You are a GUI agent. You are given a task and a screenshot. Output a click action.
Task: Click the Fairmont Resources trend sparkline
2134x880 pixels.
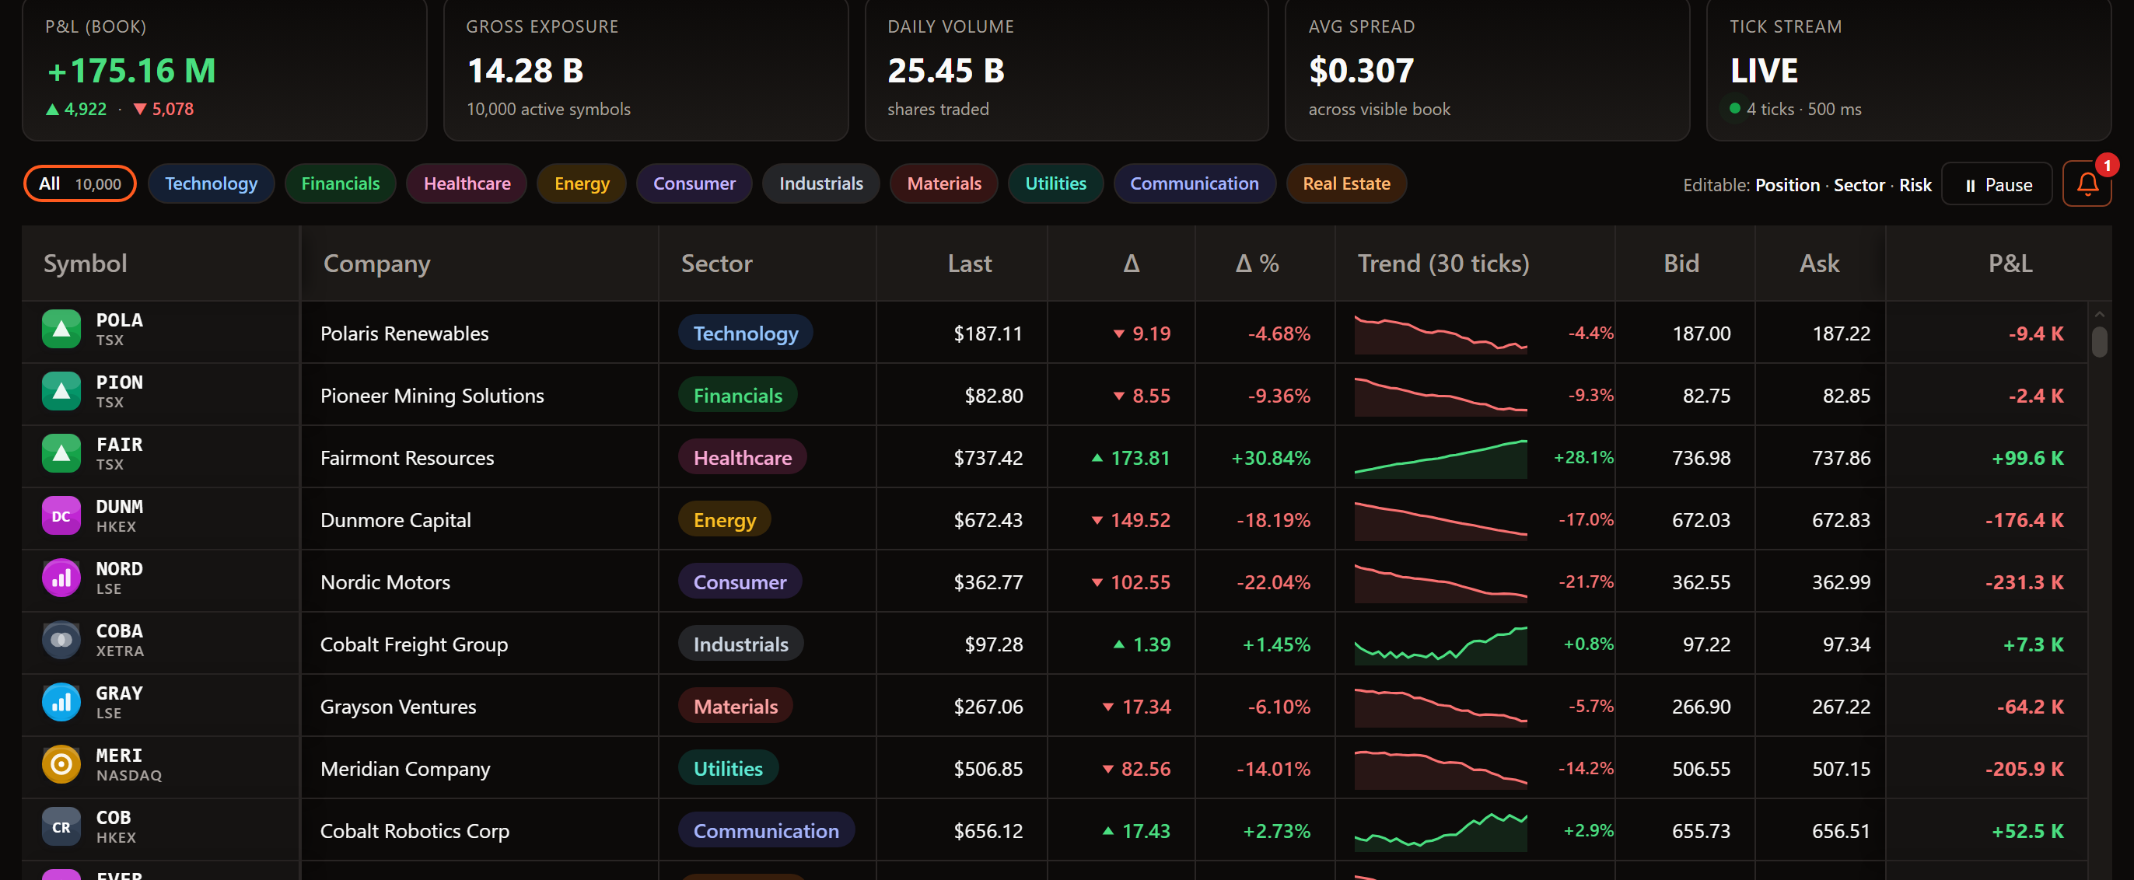(1440, 458)
